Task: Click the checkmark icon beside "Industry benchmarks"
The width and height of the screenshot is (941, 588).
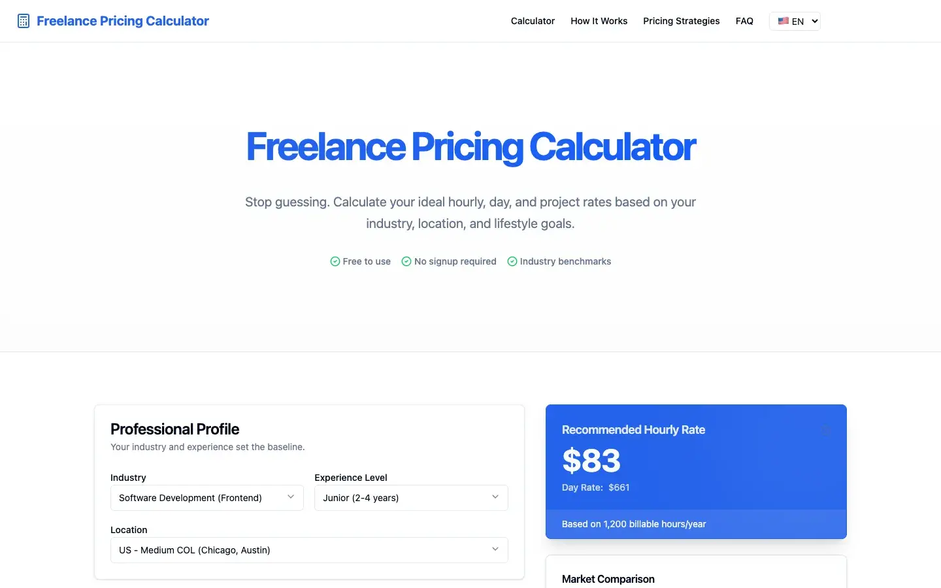Action: (x=512, y=261)
